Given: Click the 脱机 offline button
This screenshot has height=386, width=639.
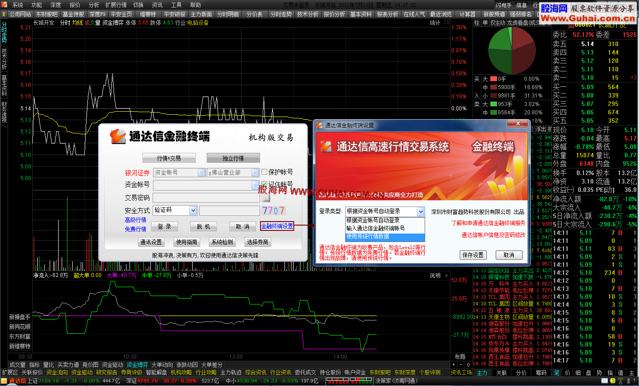Looking at the screenshot, I should point(203,226).
